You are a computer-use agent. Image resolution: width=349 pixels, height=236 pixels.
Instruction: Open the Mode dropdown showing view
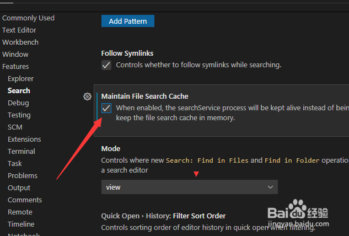click(190, 187)
